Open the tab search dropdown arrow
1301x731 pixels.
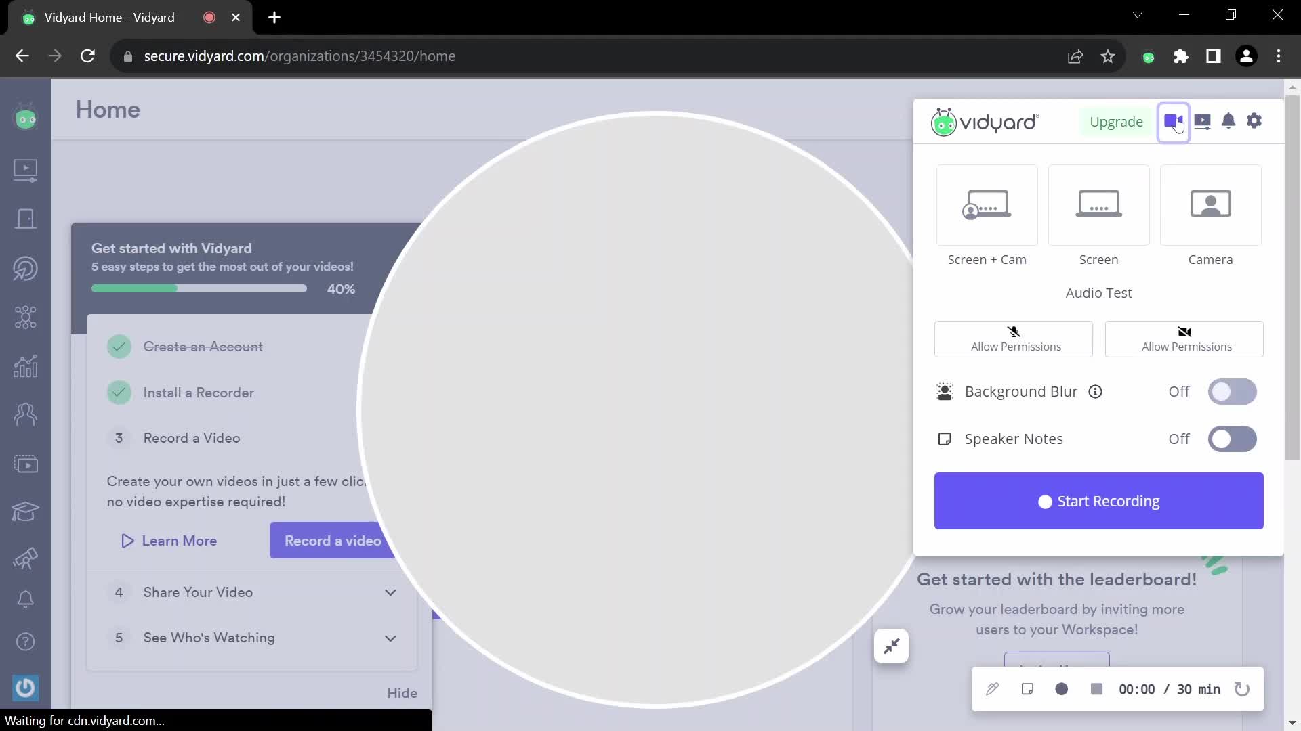(x=1138, y=15)
